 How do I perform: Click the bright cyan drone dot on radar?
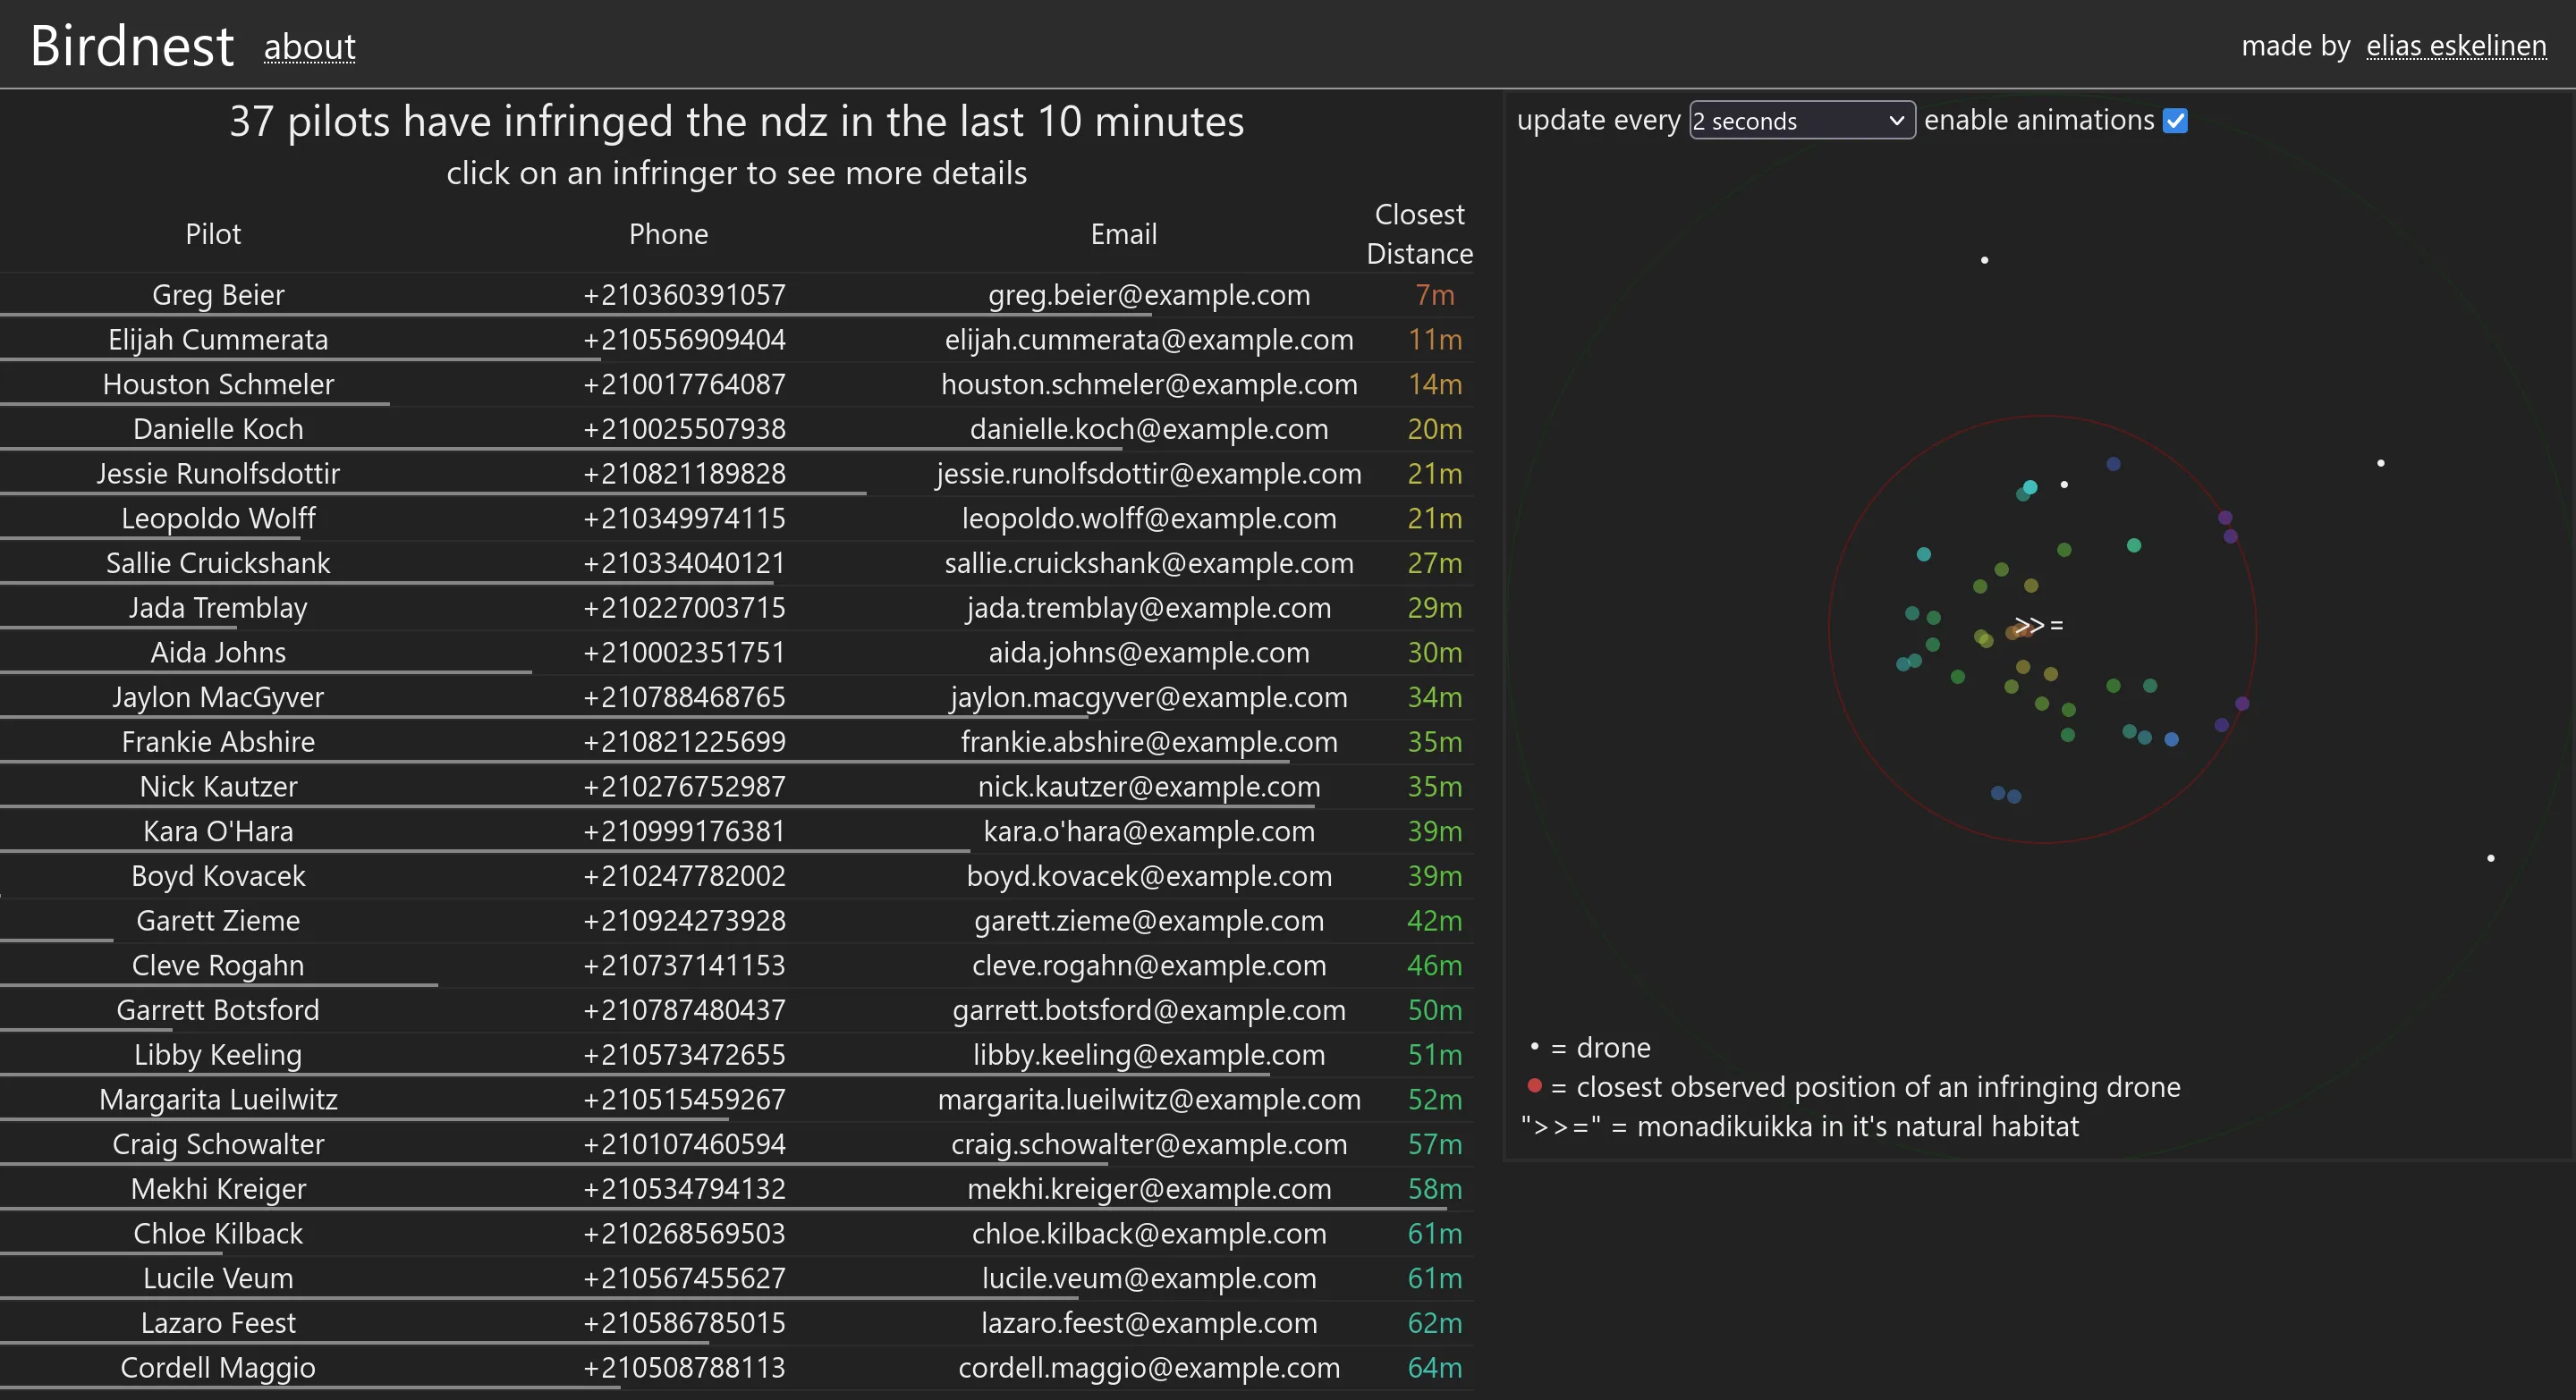pyautogui.click(x=2030, y=487)
